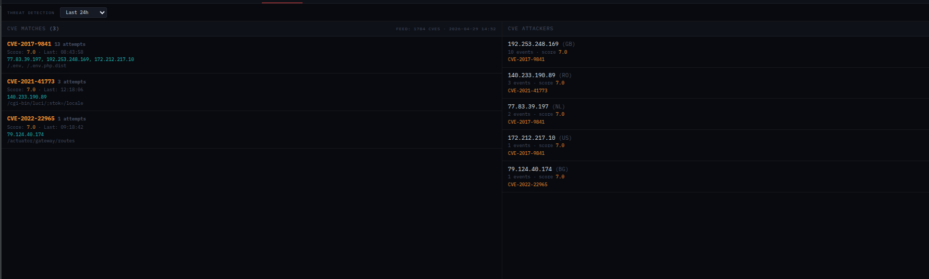Select attacker IP 79.124.40.174 in CVE Attackers
The height and width of the screenshot is (279, 929).
530,169
